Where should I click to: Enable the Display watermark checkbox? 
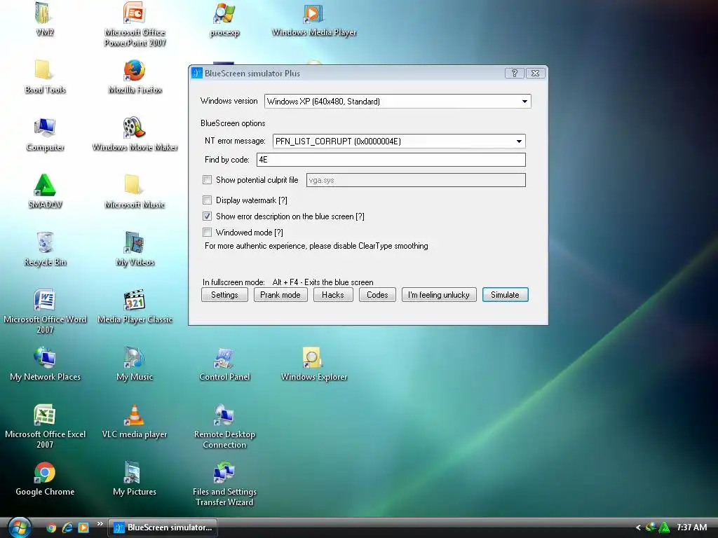(x=207, y=200)
